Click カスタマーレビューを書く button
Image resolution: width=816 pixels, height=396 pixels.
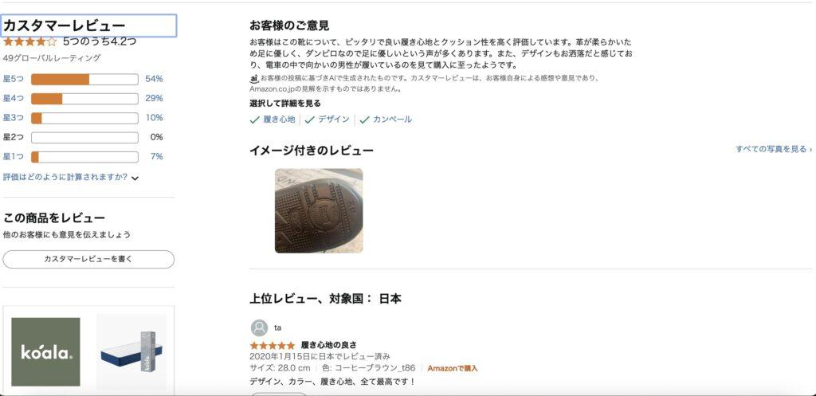tap(88, 259)
